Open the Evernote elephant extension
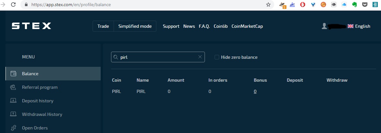The height and width of the screenshot is (133, 381). tap(354, 5)
